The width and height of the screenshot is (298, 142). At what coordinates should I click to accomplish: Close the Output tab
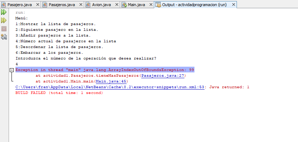(x=234, y=5)
